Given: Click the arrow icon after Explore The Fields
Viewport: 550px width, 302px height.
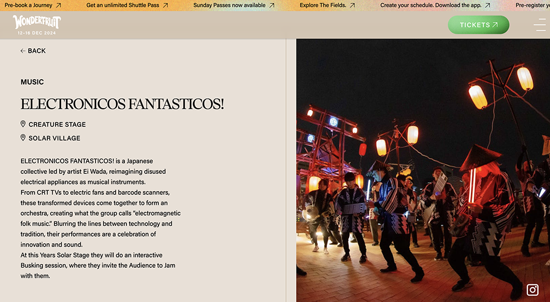Looking at the screenshot, I should tap(353, 5).
